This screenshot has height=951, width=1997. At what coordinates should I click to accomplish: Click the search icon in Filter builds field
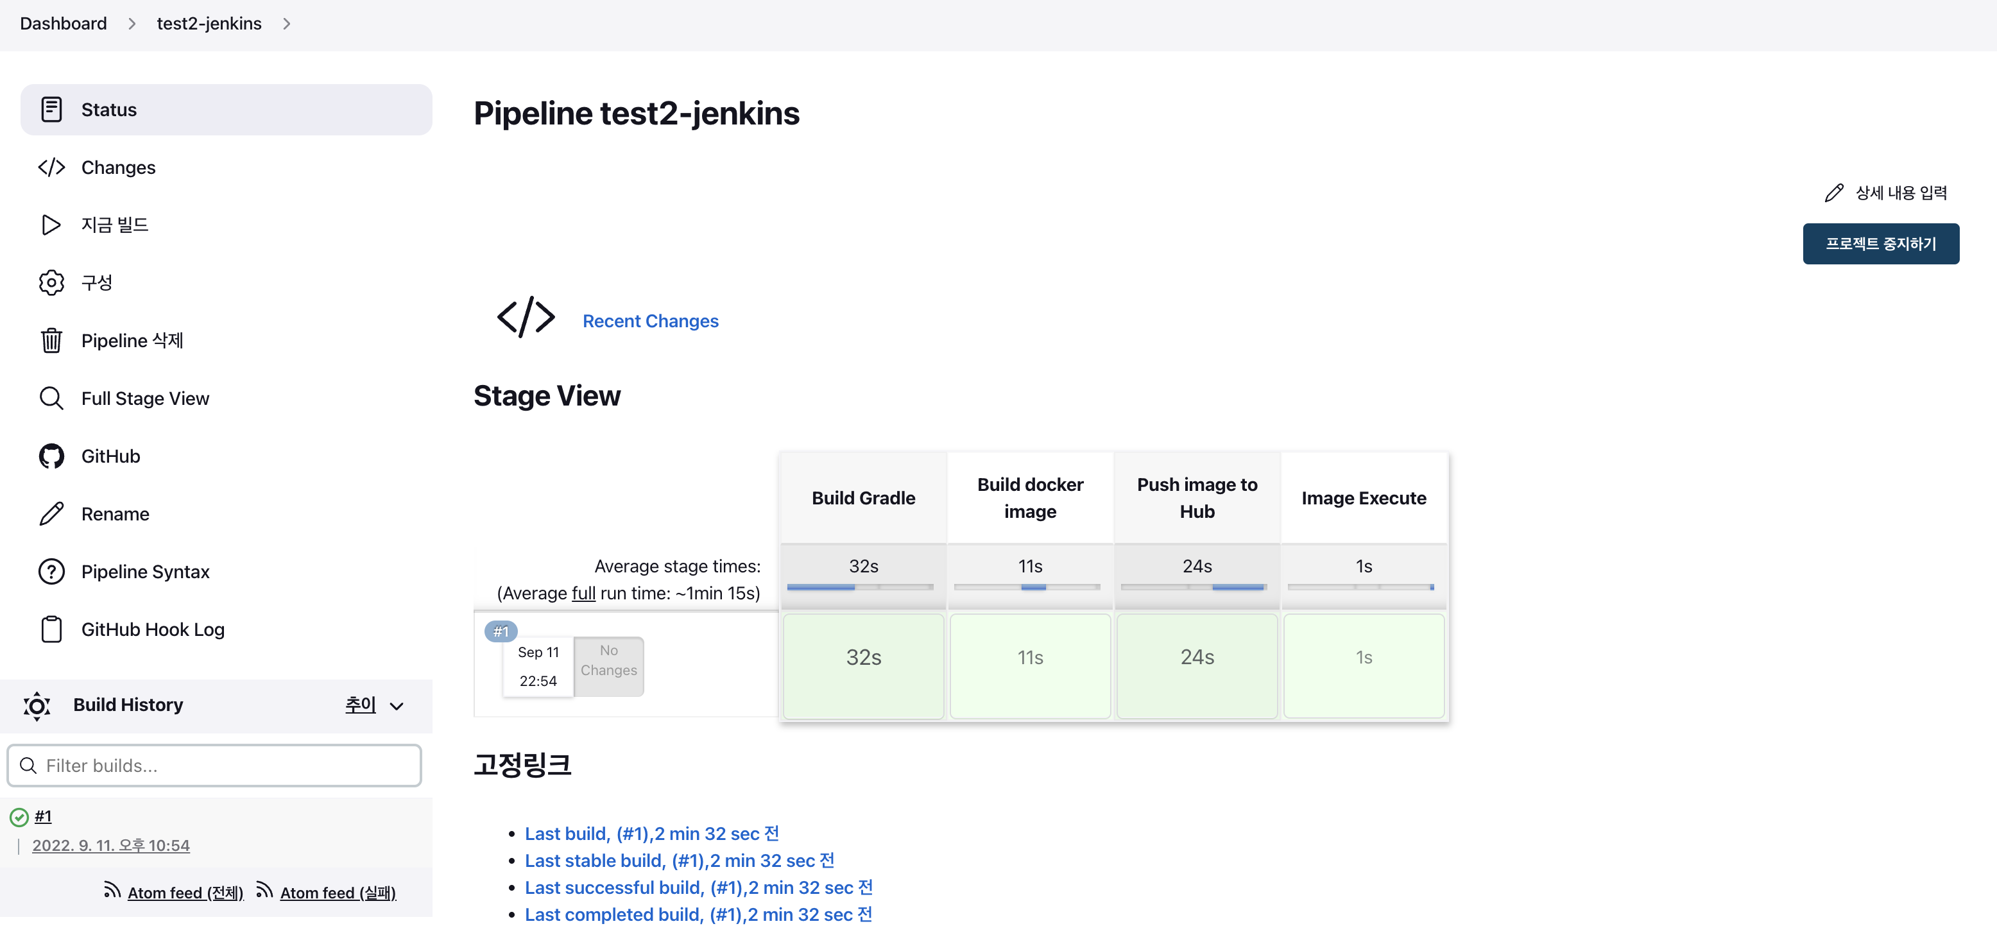(x=28, y=766)
